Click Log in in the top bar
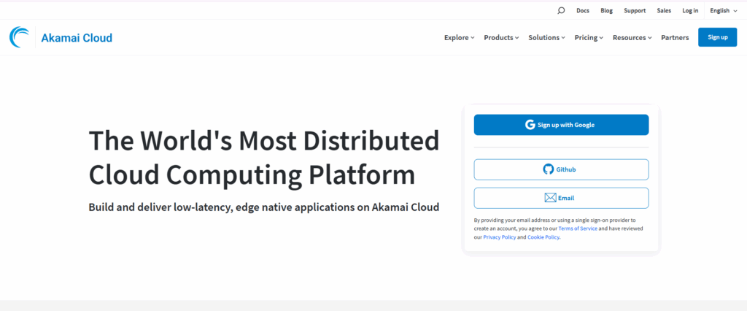The width and height of the screenshot is (747, 311). tap(690, 10)
